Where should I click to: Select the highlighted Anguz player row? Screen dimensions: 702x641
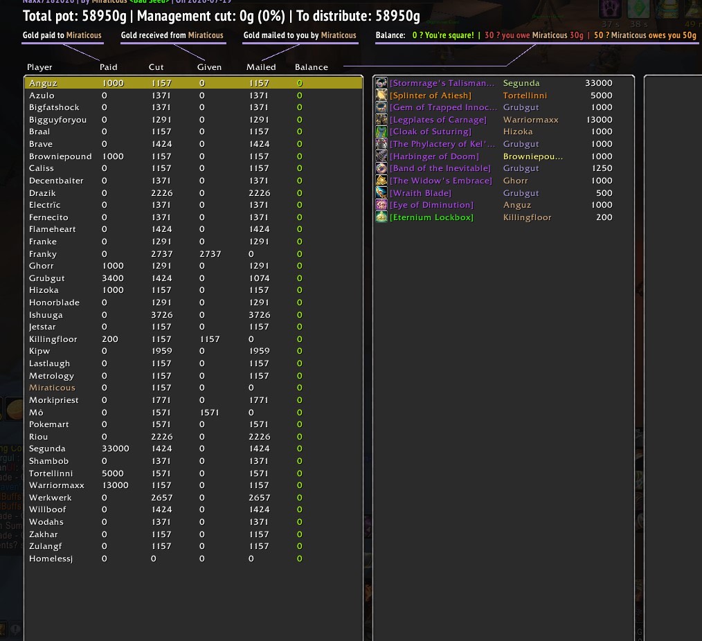(193, 83)
